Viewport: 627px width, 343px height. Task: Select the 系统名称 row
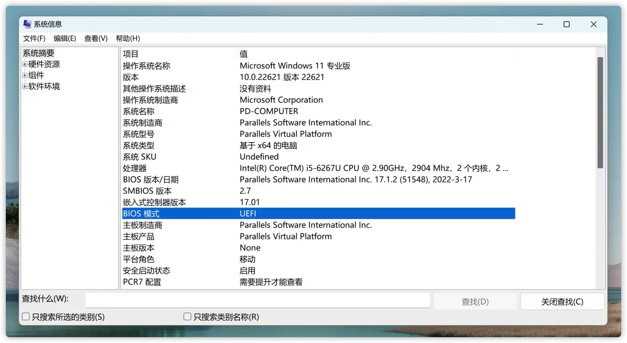point(319,111)
